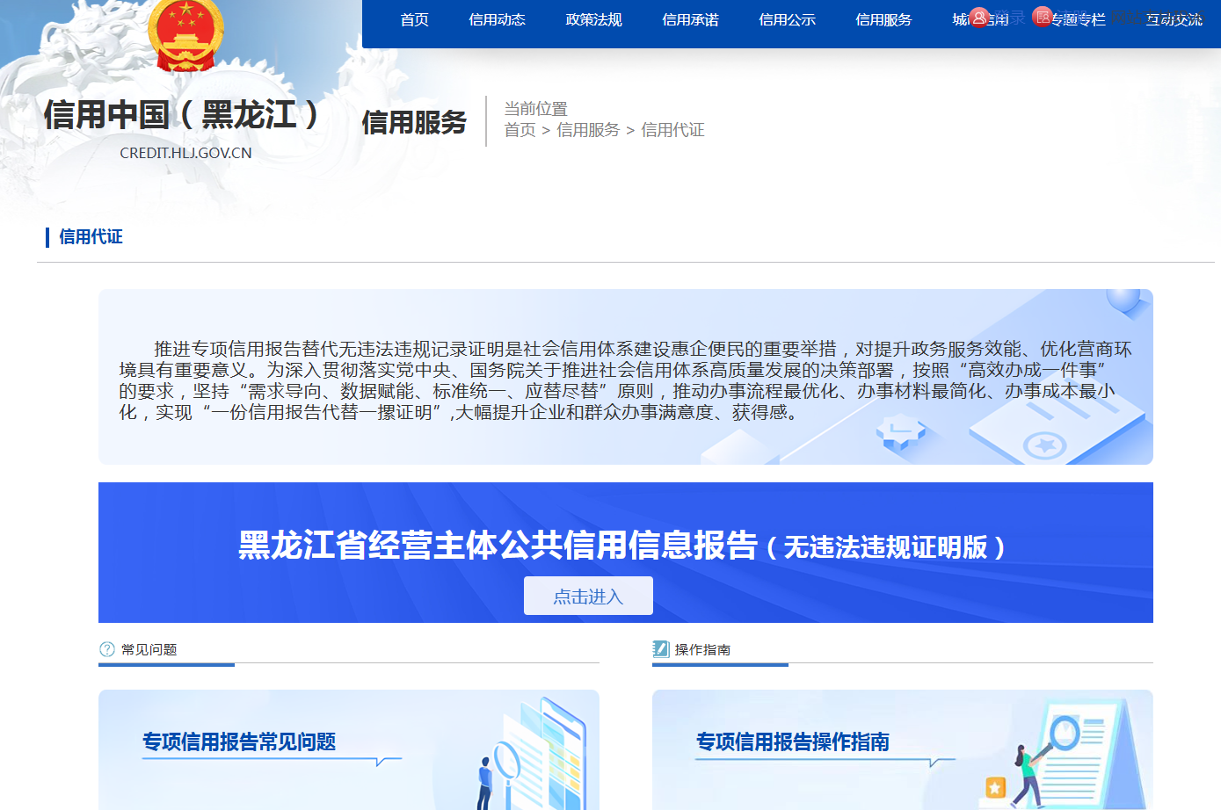Open the 专项信用报告常见问题 banner
The height and width of the screenshot is (810, 1221).
348,749
